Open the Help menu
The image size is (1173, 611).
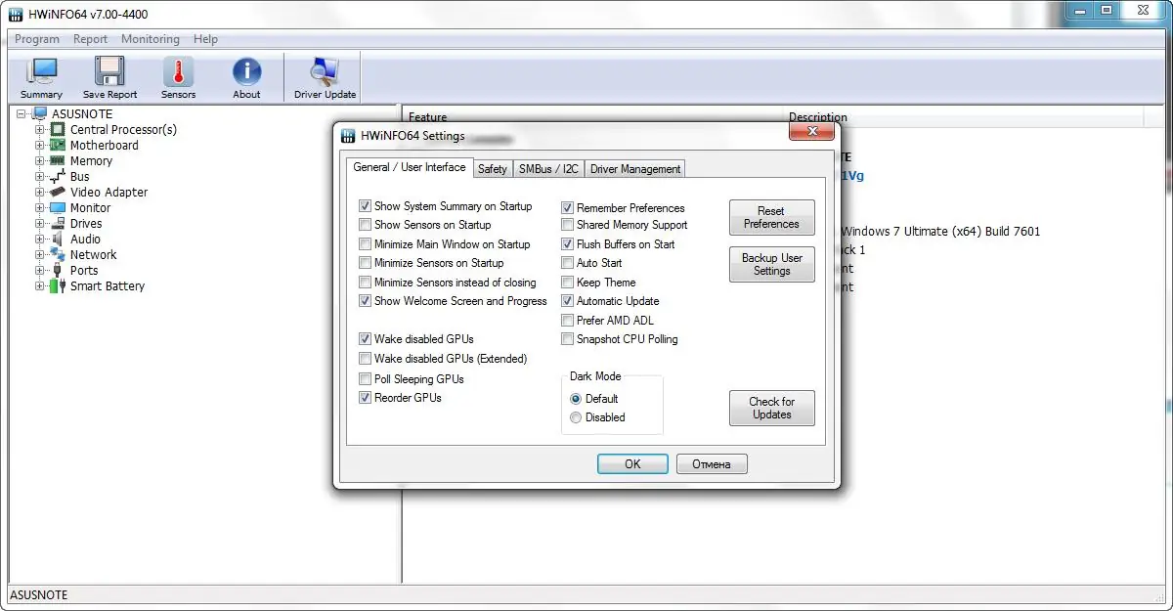pyautogui.click(x=205, y=39)
